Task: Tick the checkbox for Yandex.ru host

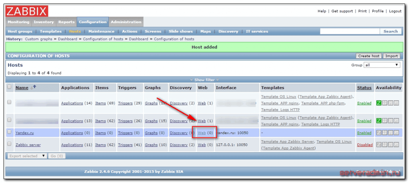Action: coord(9,133)
